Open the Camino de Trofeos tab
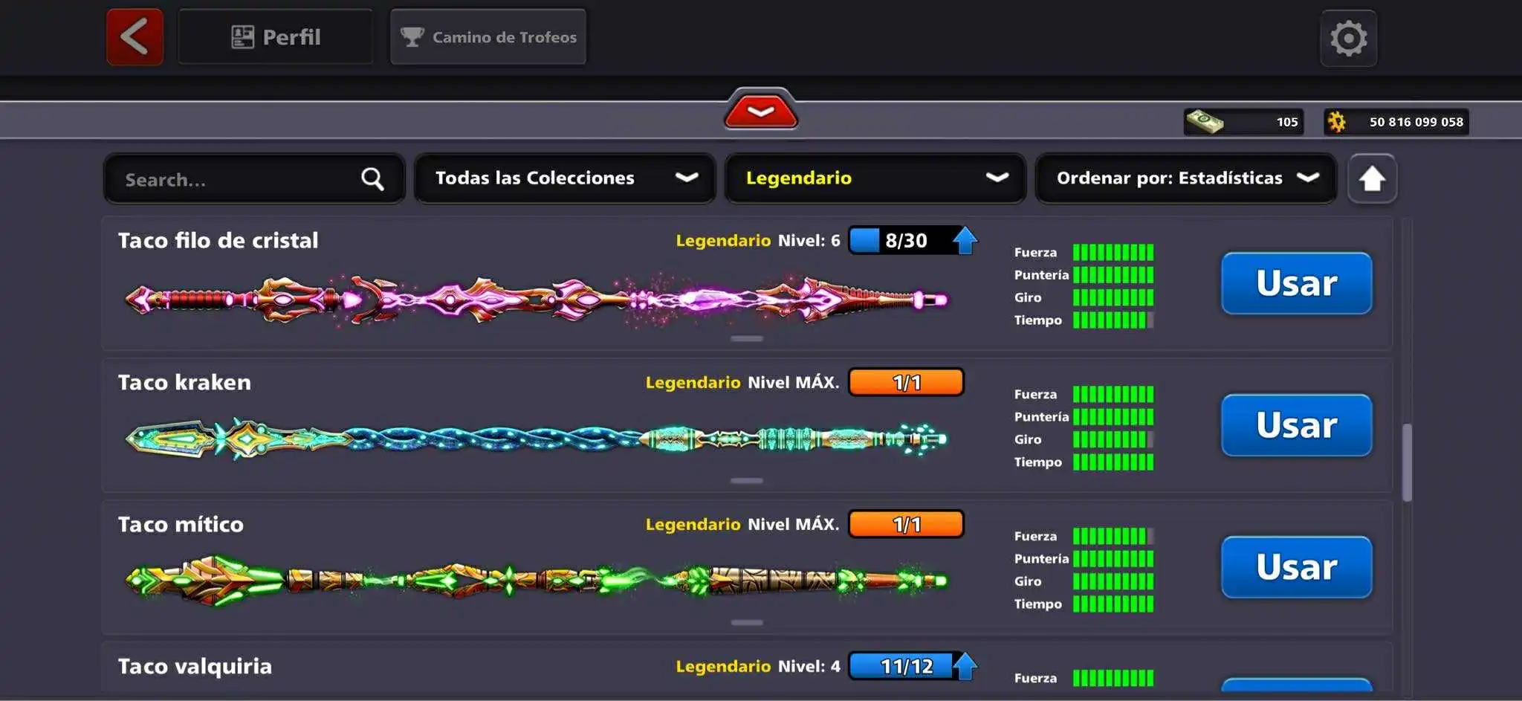 (488, 37)
